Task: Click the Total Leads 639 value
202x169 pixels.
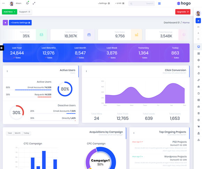Action: tap(149, 118)
